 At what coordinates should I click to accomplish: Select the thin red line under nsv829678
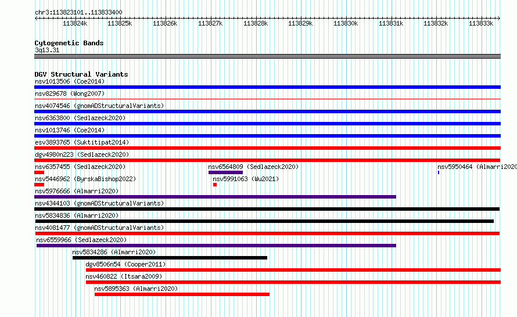(x=267, y=99)
